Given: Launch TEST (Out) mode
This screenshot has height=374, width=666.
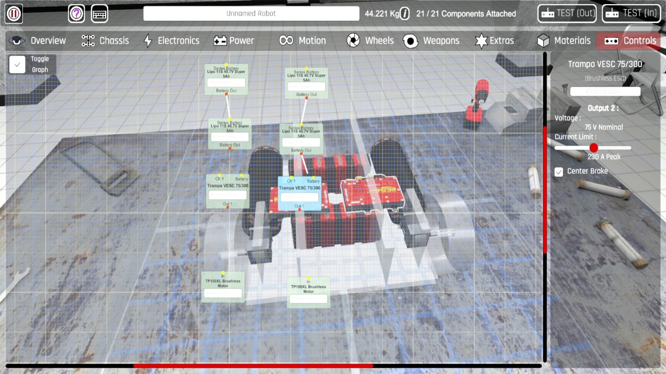Looking at the screenshot, I should (567, 14).
